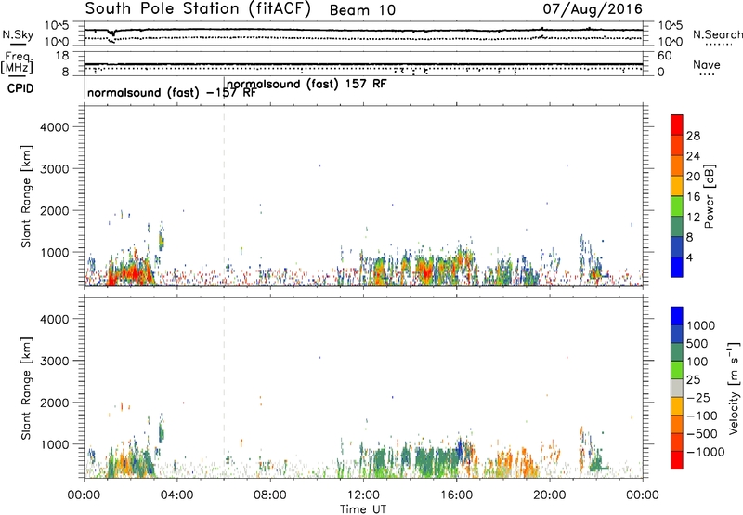Viewport: 743px width, 515px height.
Task: Click the 04:00 time tick label
Action: click(177, 495)
